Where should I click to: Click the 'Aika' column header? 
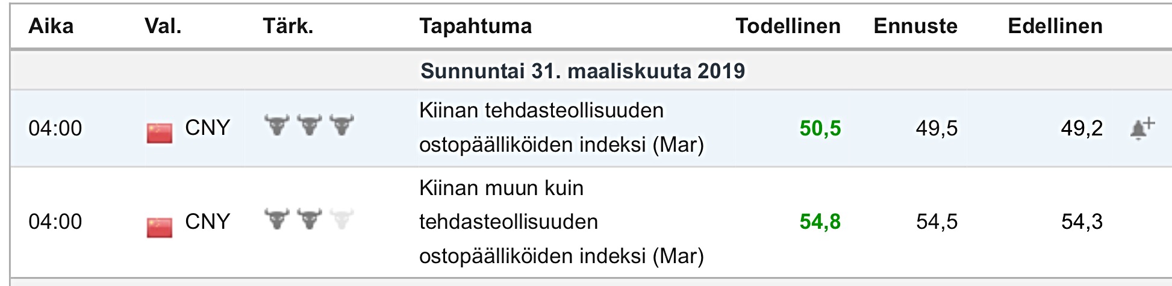pyautogui.click(x=51, y=26)
